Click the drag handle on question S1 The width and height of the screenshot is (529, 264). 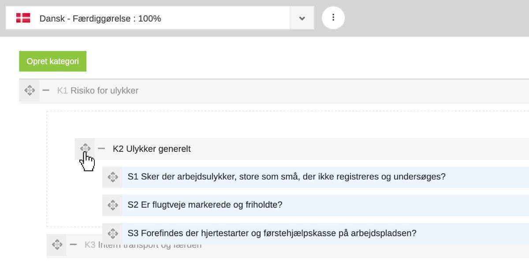click(x=112, y=177)
